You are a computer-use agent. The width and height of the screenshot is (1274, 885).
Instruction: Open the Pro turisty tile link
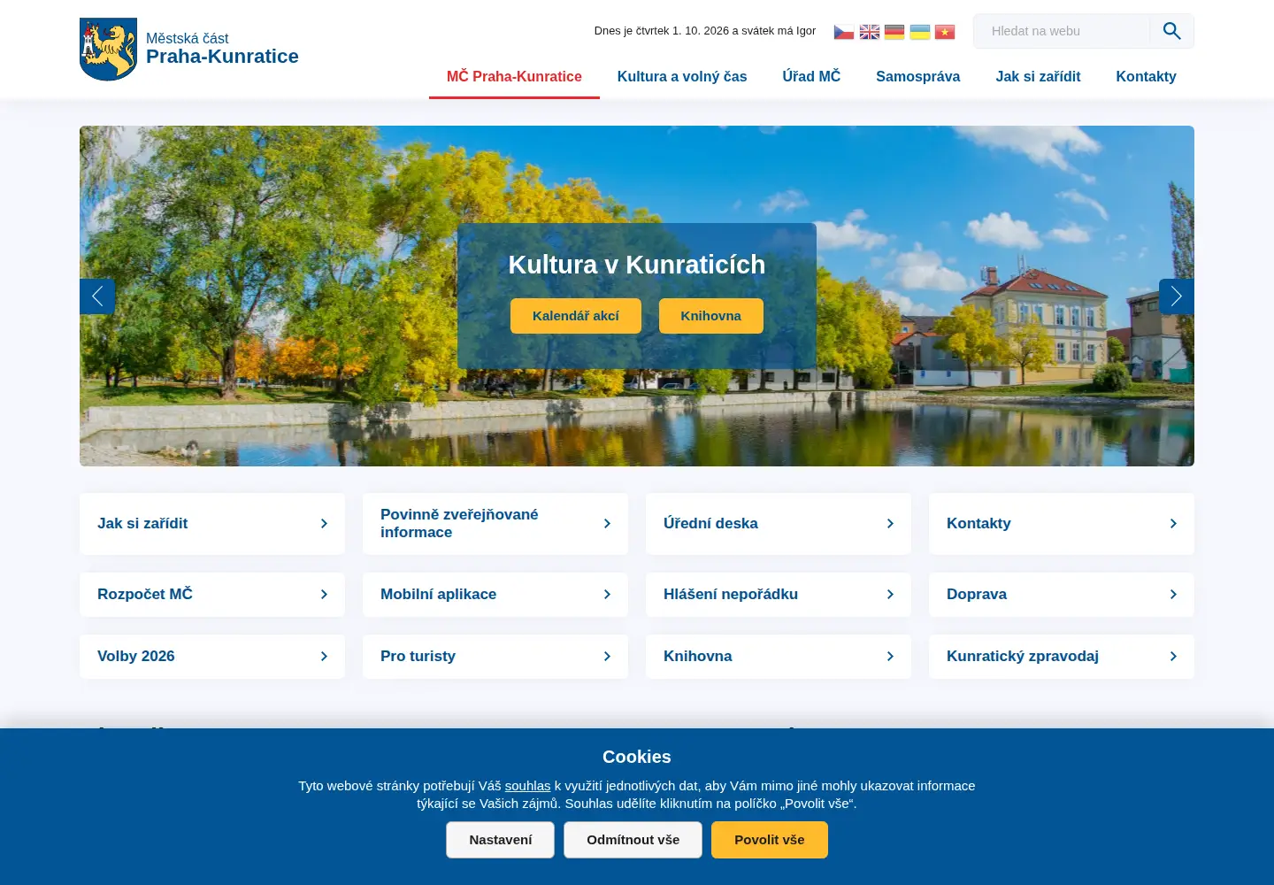[495, 657]
